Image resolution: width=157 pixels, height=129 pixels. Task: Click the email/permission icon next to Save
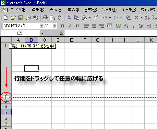28,18
